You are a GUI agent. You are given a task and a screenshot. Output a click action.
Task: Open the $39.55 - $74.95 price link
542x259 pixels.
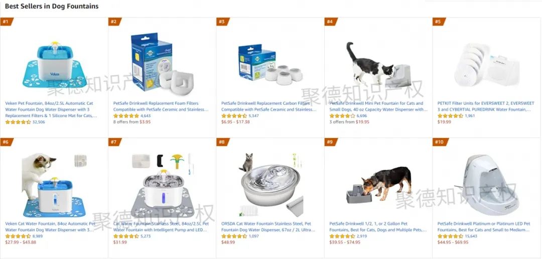coord(345,242)
